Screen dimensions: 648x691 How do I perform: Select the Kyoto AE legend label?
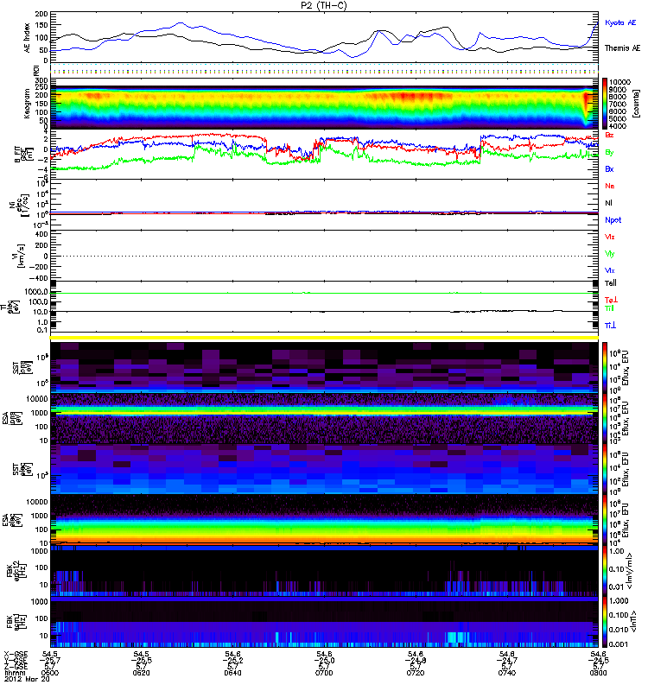pyautogui.click(x=620, y=22)
